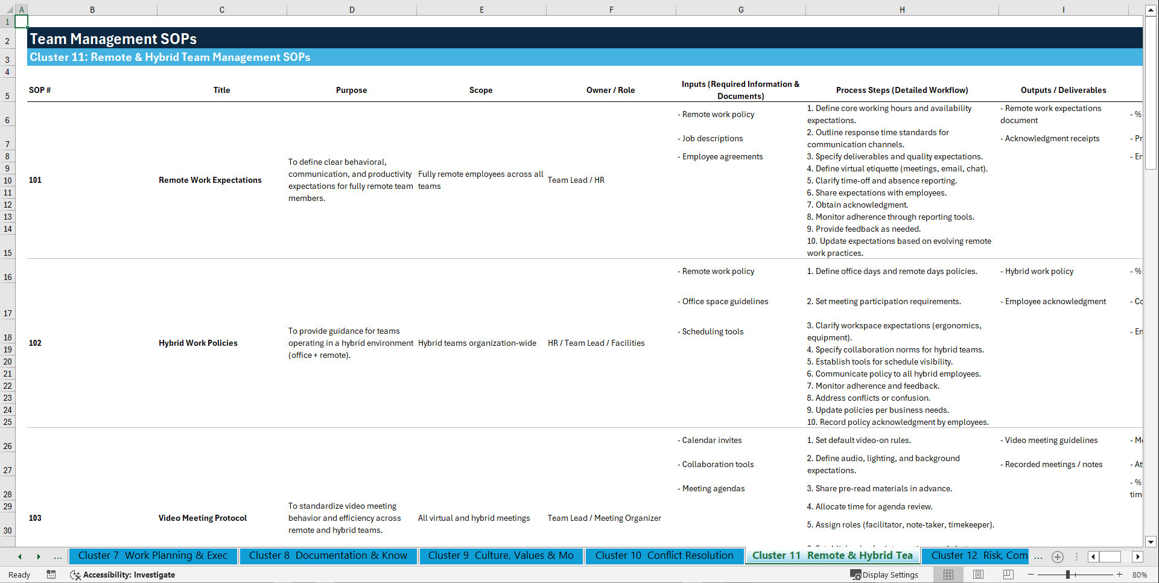The image size is (1159, 583).
Task: Select the Cluster 9 Culture, Values tab
Action: coord(501,556)
